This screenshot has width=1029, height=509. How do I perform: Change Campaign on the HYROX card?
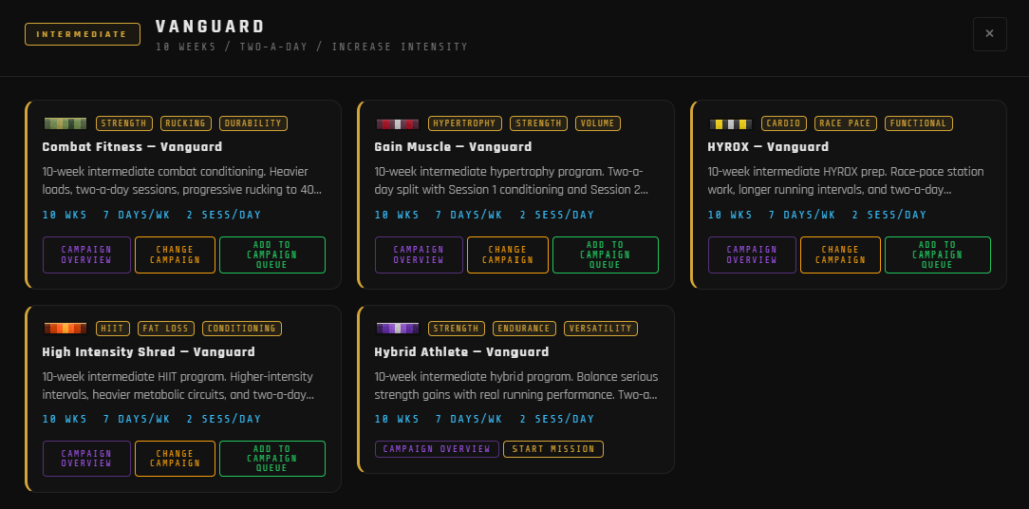[841, 254]
